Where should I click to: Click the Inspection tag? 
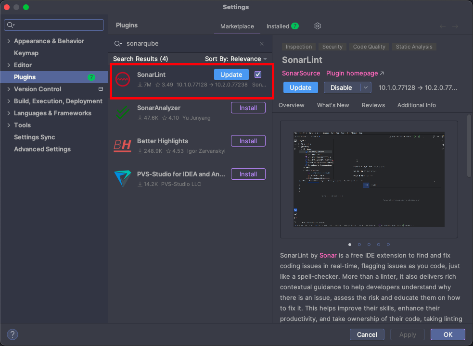pos(299,47)
